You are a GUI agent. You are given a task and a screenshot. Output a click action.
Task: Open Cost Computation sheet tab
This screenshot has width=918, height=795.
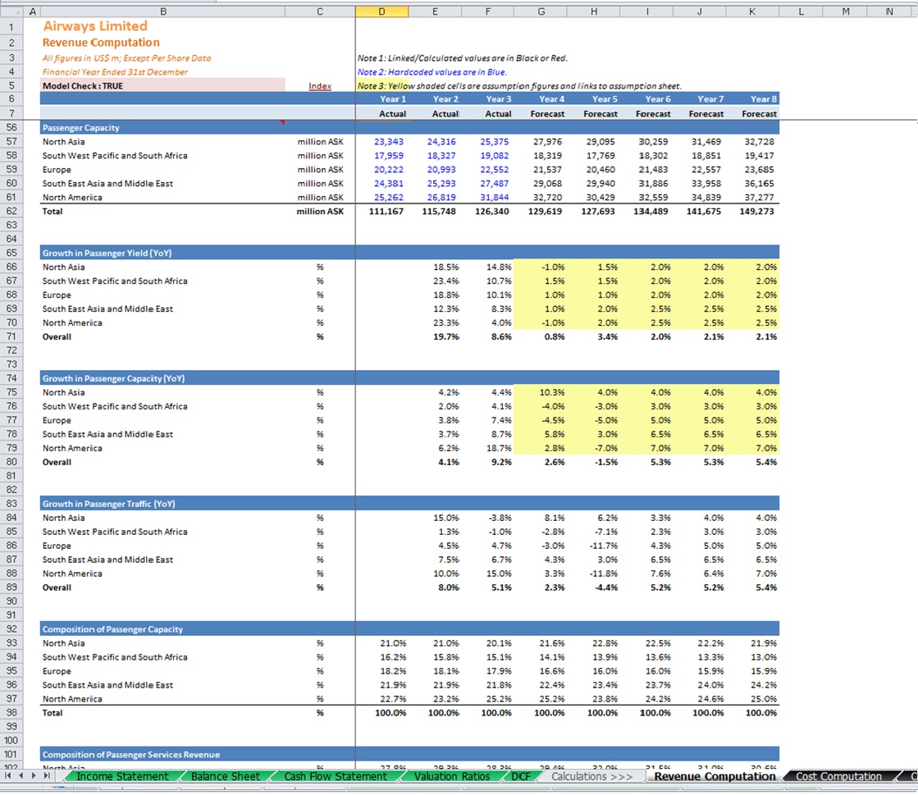[x=838, y=776]
